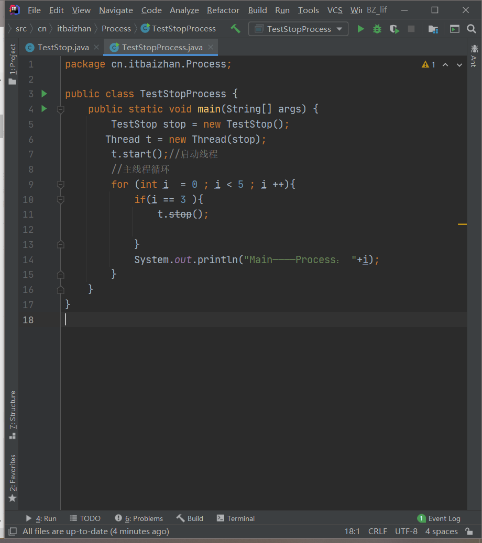This screenshot has width=482, height=543.
Task: Click the green Run button in toolbar
Action: [x=360, y=29]
